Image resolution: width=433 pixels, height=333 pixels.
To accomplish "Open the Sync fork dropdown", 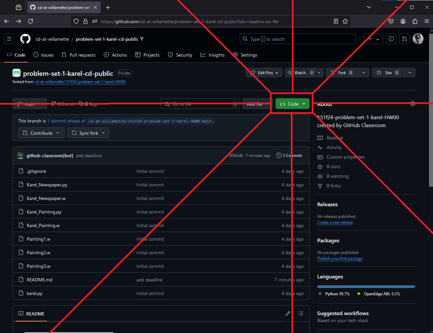I will 88,133.
